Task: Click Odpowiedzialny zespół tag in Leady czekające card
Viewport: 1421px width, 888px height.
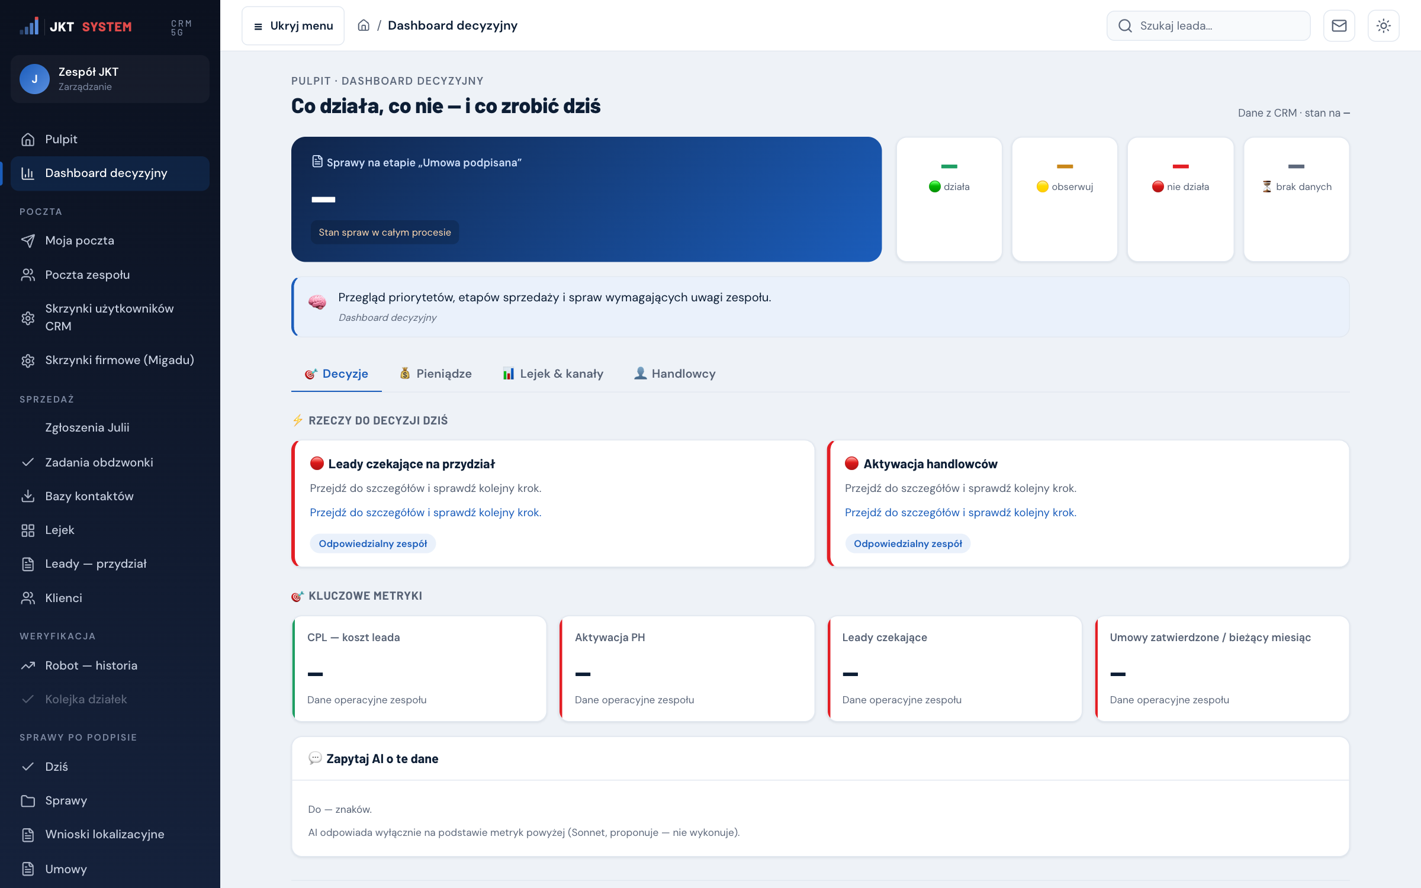Action: pos(373,543)
